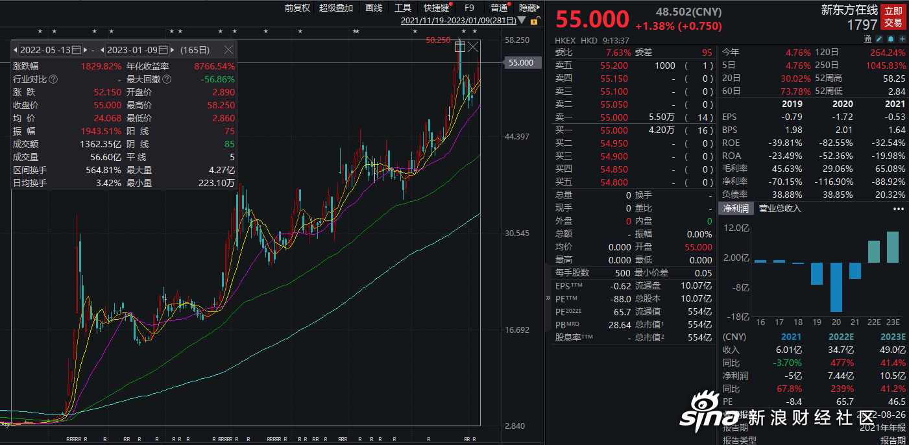Viewport: 909px width, 445px height.
Task: Expand the date range dropdown triangle
Action: click(x=522, y=20)
